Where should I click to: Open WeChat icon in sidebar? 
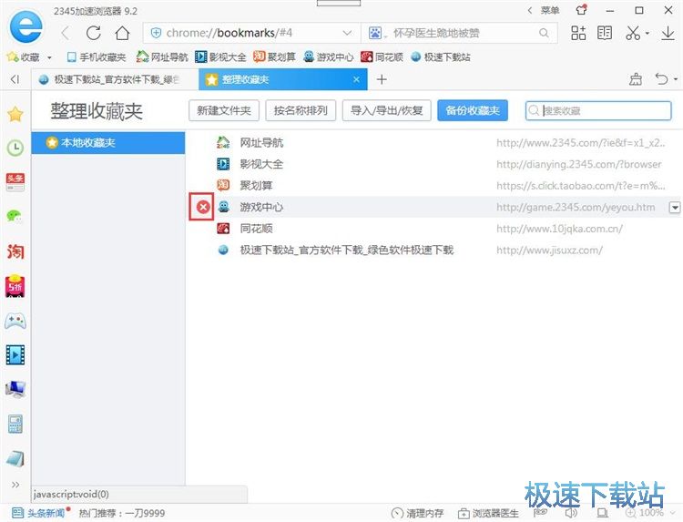(15, 216)
